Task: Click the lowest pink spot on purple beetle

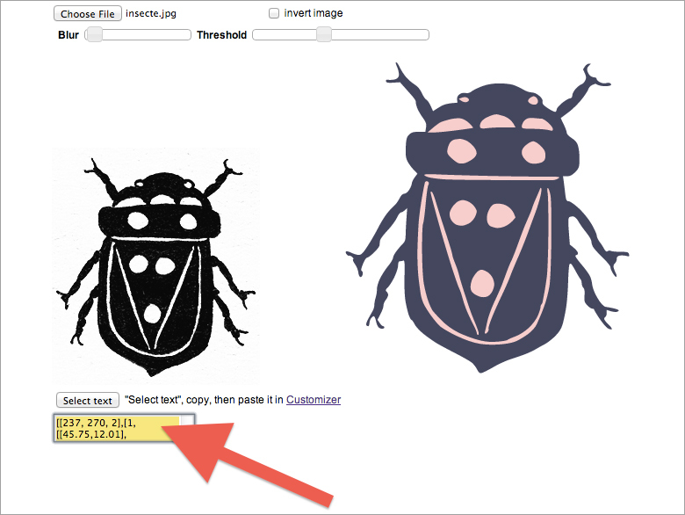Action: point(481,281)
